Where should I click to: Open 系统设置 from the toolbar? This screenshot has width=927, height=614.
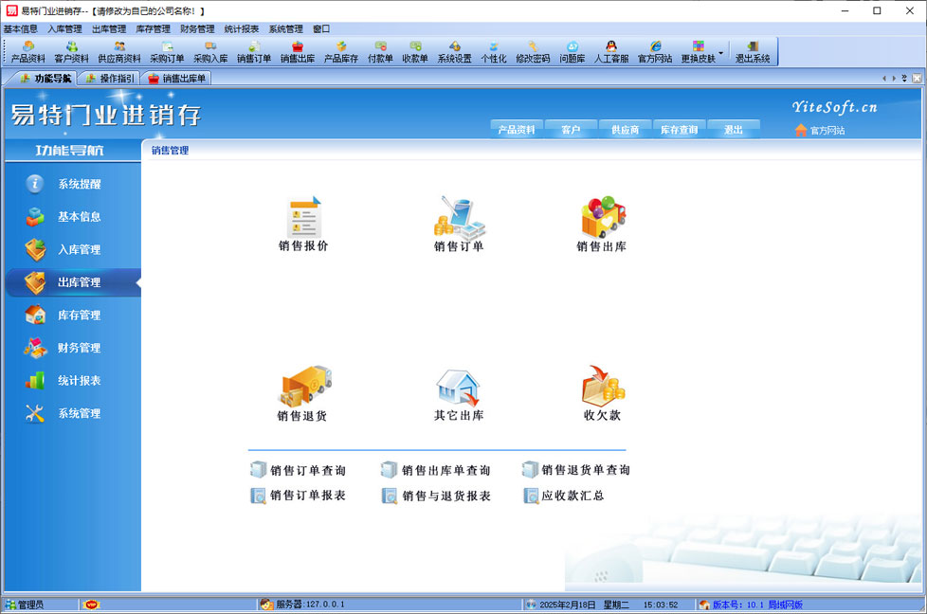coord(454,52)
